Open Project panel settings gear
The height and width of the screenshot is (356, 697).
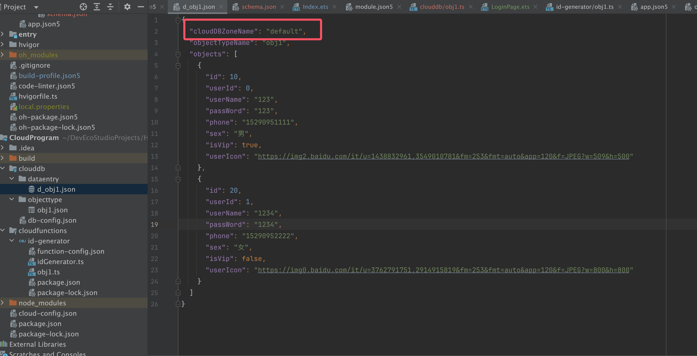pyautogui.click(x=127, y=7)
